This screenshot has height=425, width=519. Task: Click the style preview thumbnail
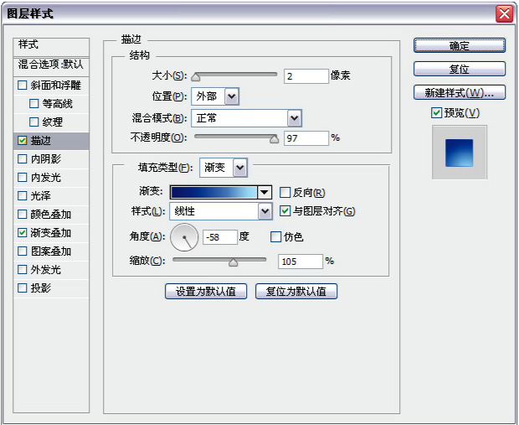[459, 152]
